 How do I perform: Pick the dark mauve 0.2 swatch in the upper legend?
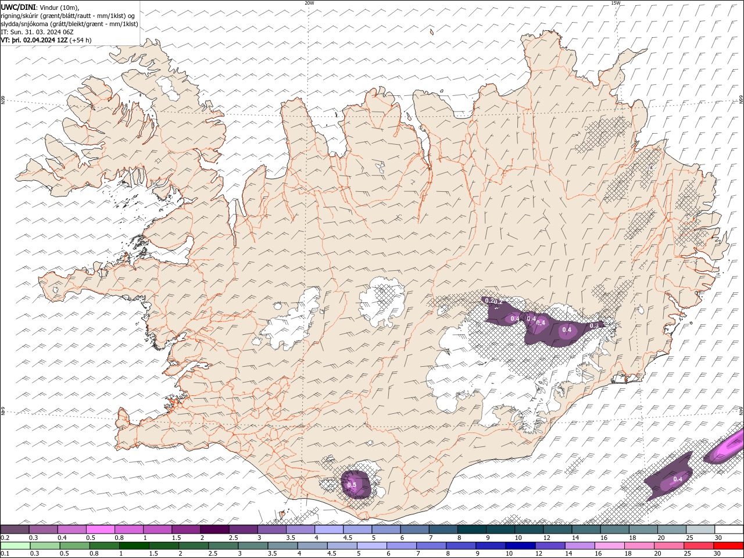click(x=15, y=529)
